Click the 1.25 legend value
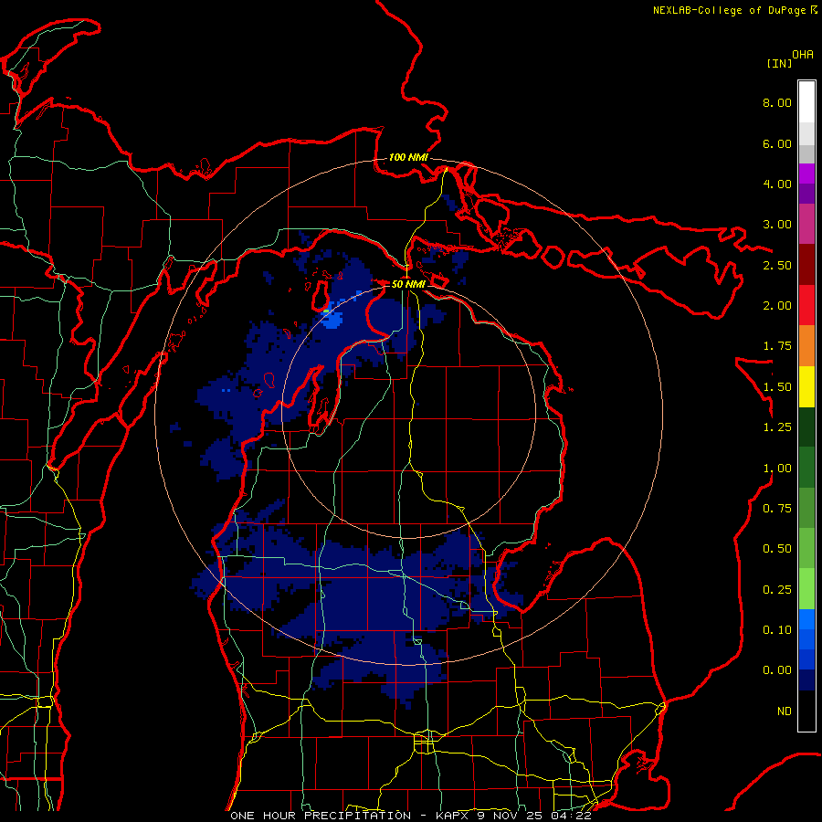 click(777, 427)
